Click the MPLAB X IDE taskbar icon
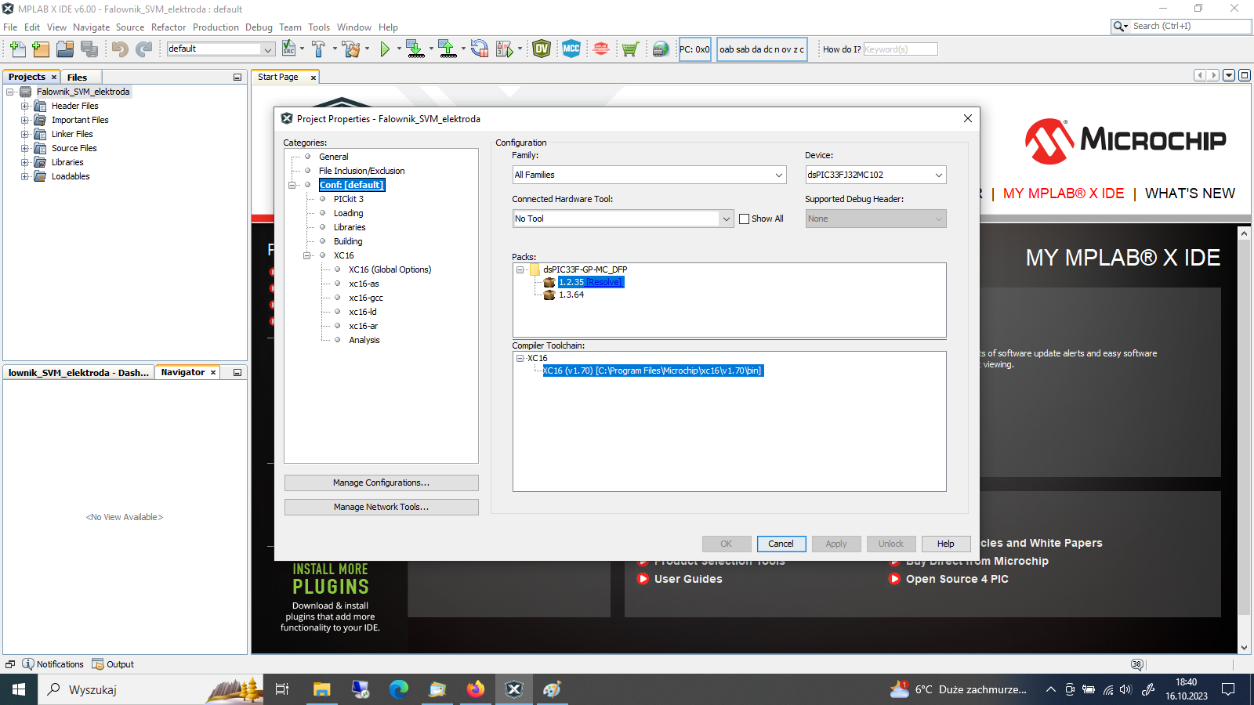The width and height of the screenshot is (1254, 705). [x=514, y=689]
